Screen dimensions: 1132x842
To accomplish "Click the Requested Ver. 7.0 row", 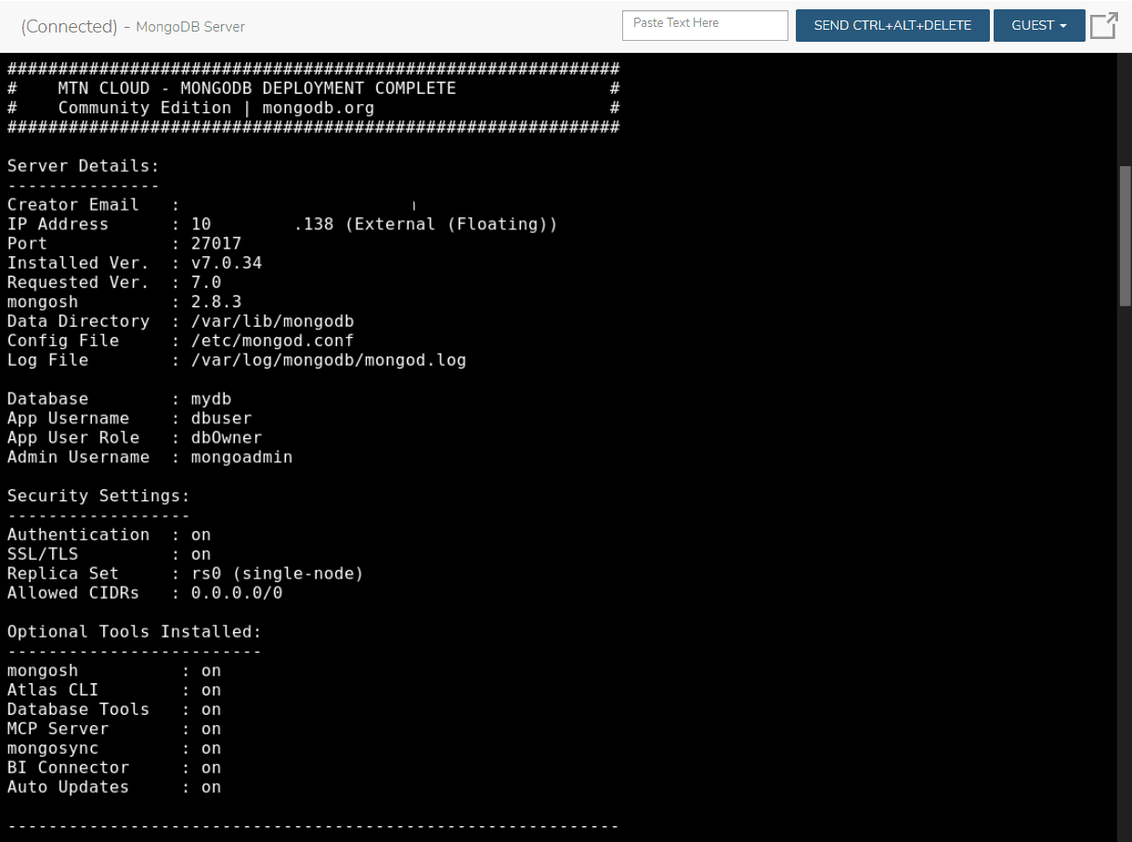I will tap(114, 283).
